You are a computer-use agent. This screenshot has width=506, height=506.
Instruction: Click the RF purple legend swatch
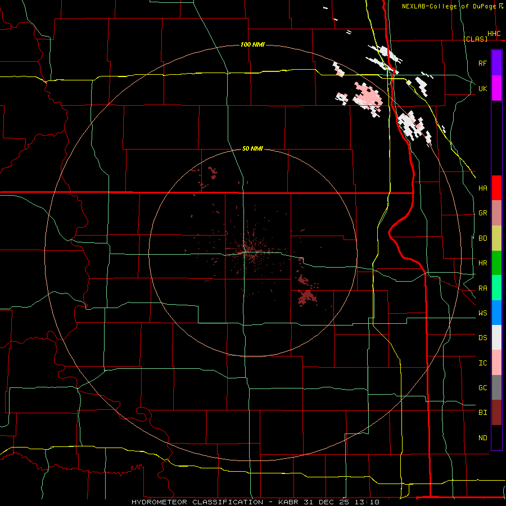pyautogui.click(x=496, y=63)
